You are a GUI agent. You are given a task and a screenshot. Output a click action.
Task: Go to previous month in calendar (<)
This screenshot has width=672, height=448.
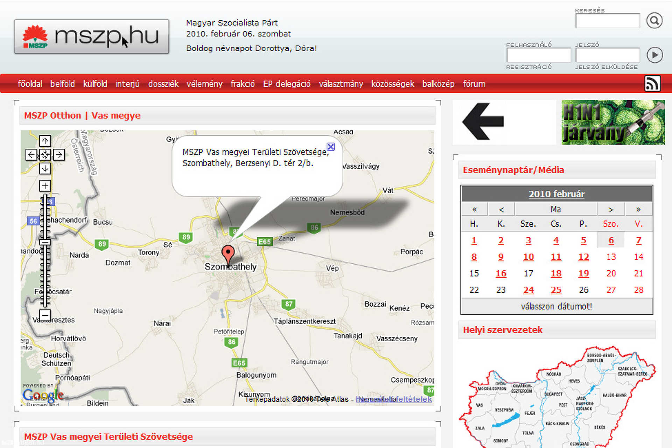pyautogui.click(x=501, y=209)
